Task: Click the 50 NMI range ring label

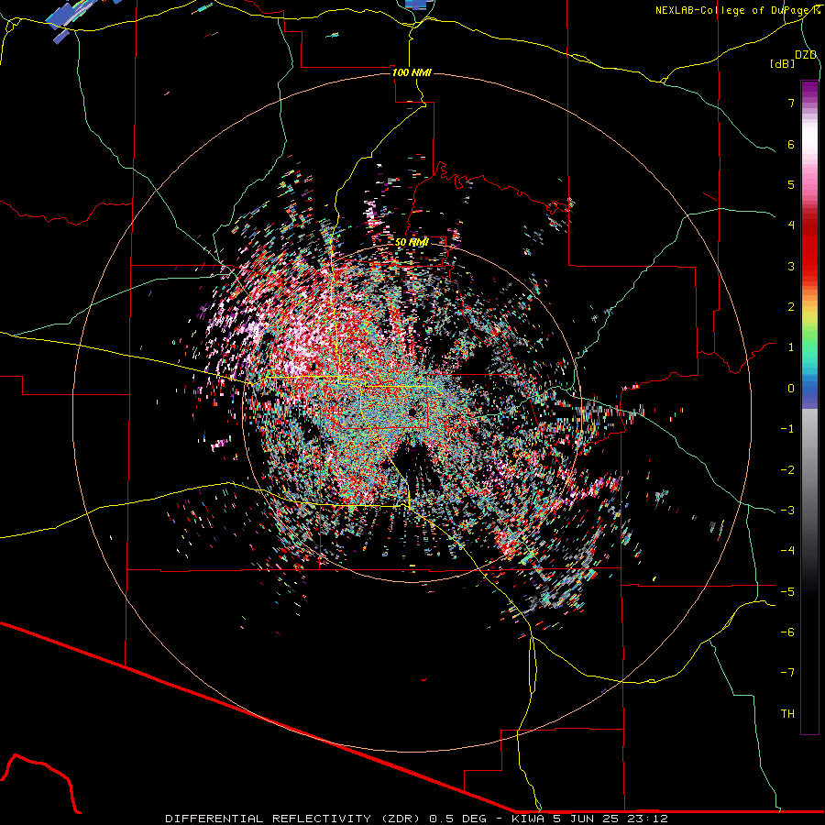Action: pos(412,242)
